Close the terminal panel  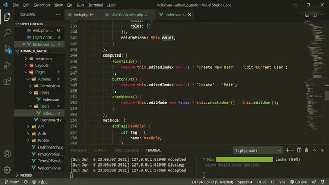tap(322, 150)
